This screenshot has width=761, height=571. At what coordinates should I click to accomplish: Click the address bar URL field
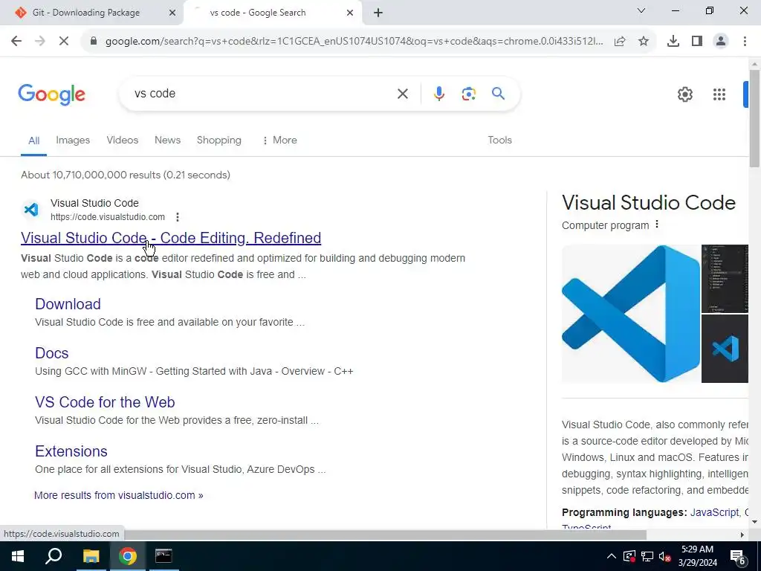pyautogui.click(x=354, y=42)
